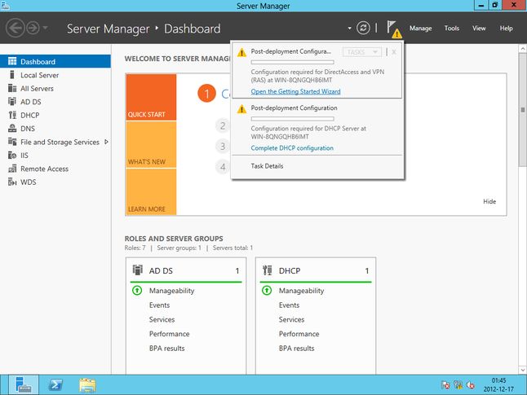Launch PowerShell from the taskbar

click(x=55, y=384)
